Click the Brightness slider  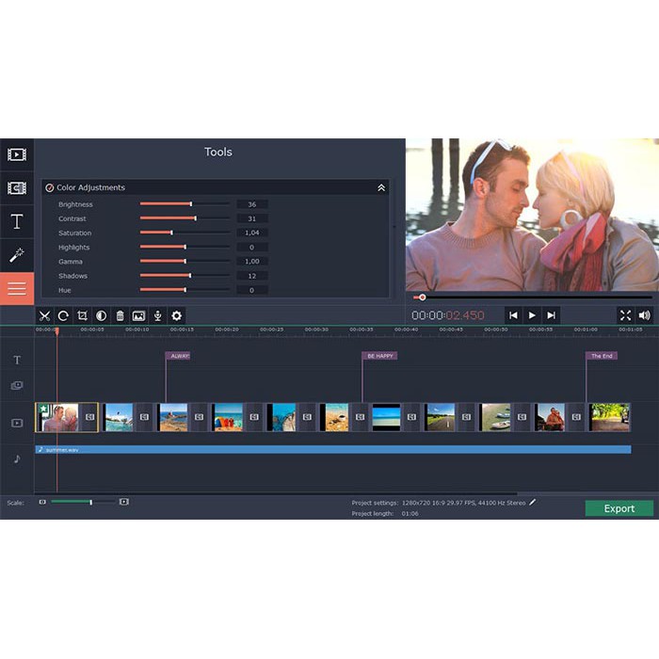pyautogui.click(x=185, y=204)
